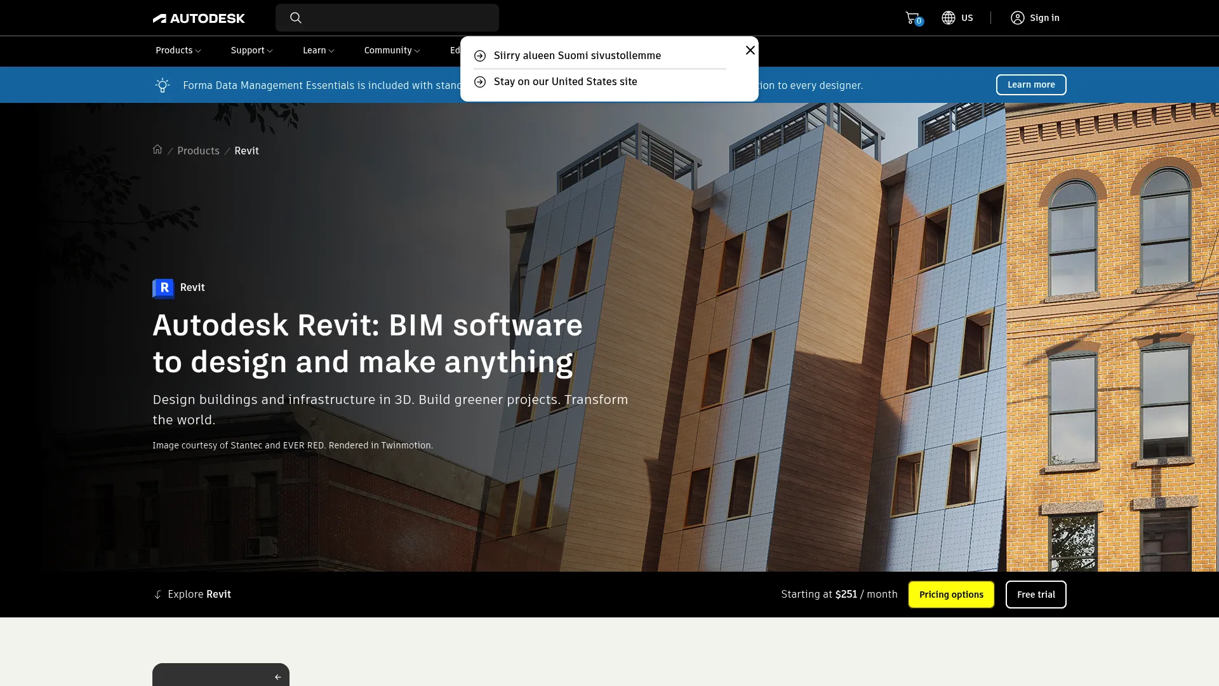This screenshot has width=1219, height=686.
Task: Click the Starting at $251 / month text
Action: pyautogui.click(x=839, y=595)
